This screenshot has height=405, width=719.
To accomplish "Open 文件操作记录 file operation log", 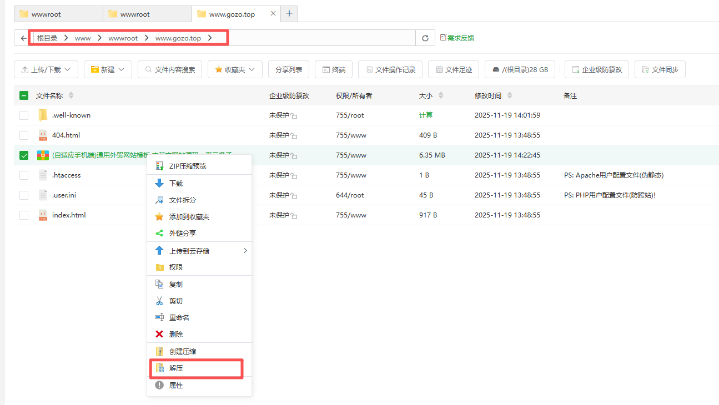I will click(390, 70).
